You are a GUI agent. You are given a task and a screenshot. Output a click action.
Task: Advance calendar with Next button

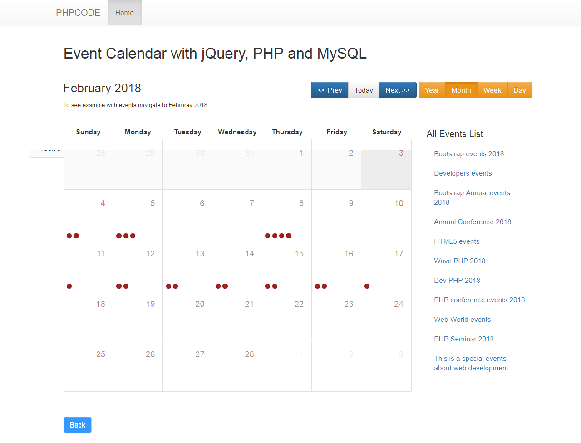[x=398, y=90]
